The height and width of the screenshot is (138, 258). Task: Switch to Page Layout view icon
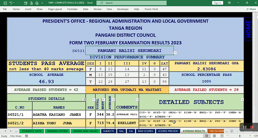pos(214,136)
